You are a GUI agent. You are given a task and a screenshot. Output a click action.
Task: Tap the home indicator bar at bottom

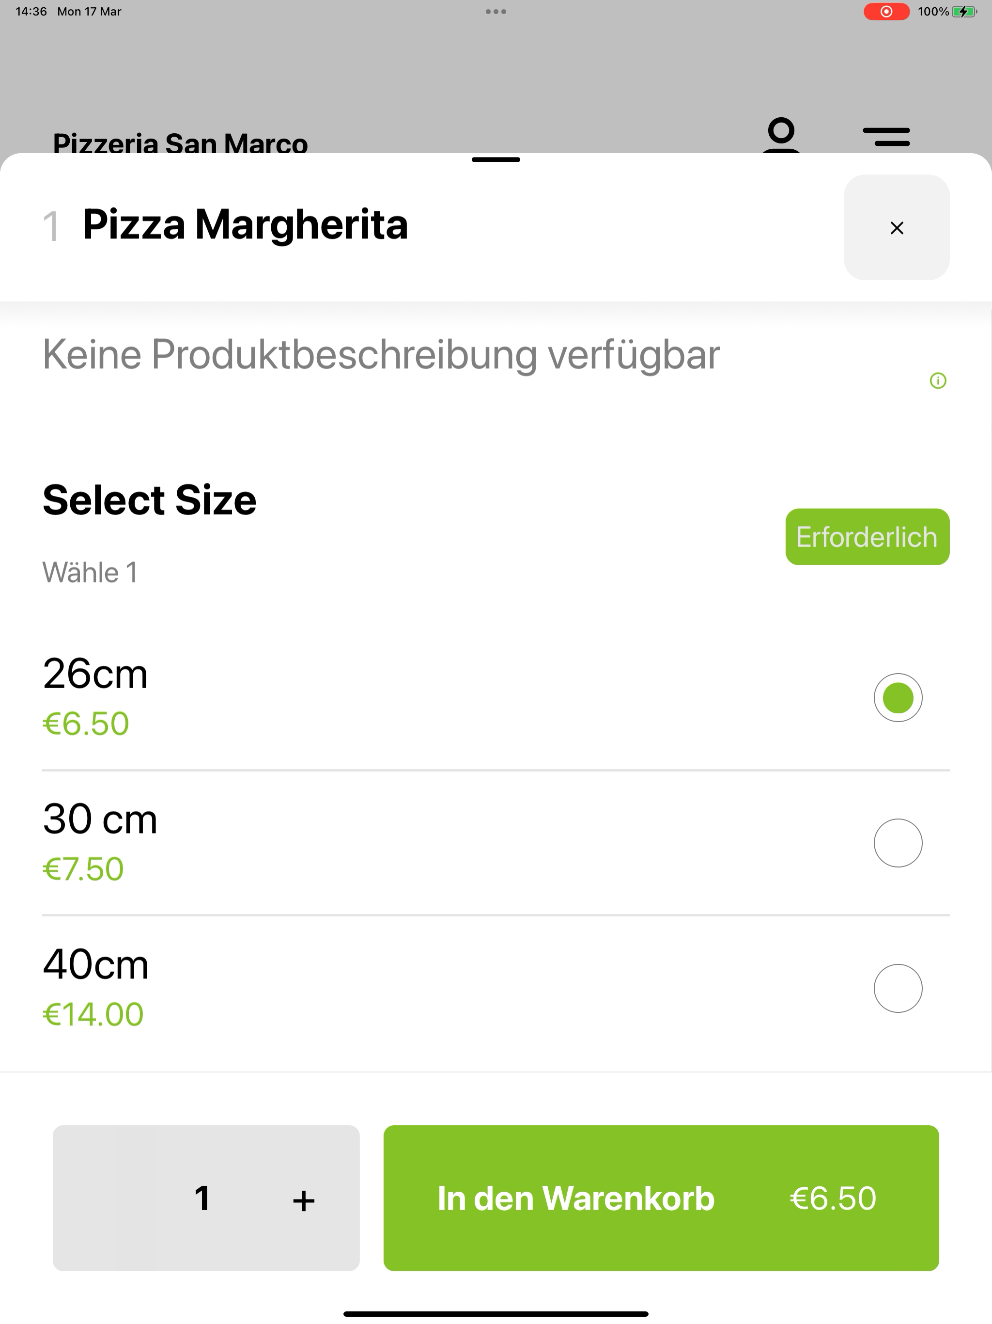pos(496,1314)
